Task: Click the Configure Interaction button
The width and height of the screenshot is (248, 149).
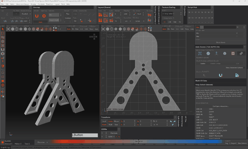Action: pos(220,106)
